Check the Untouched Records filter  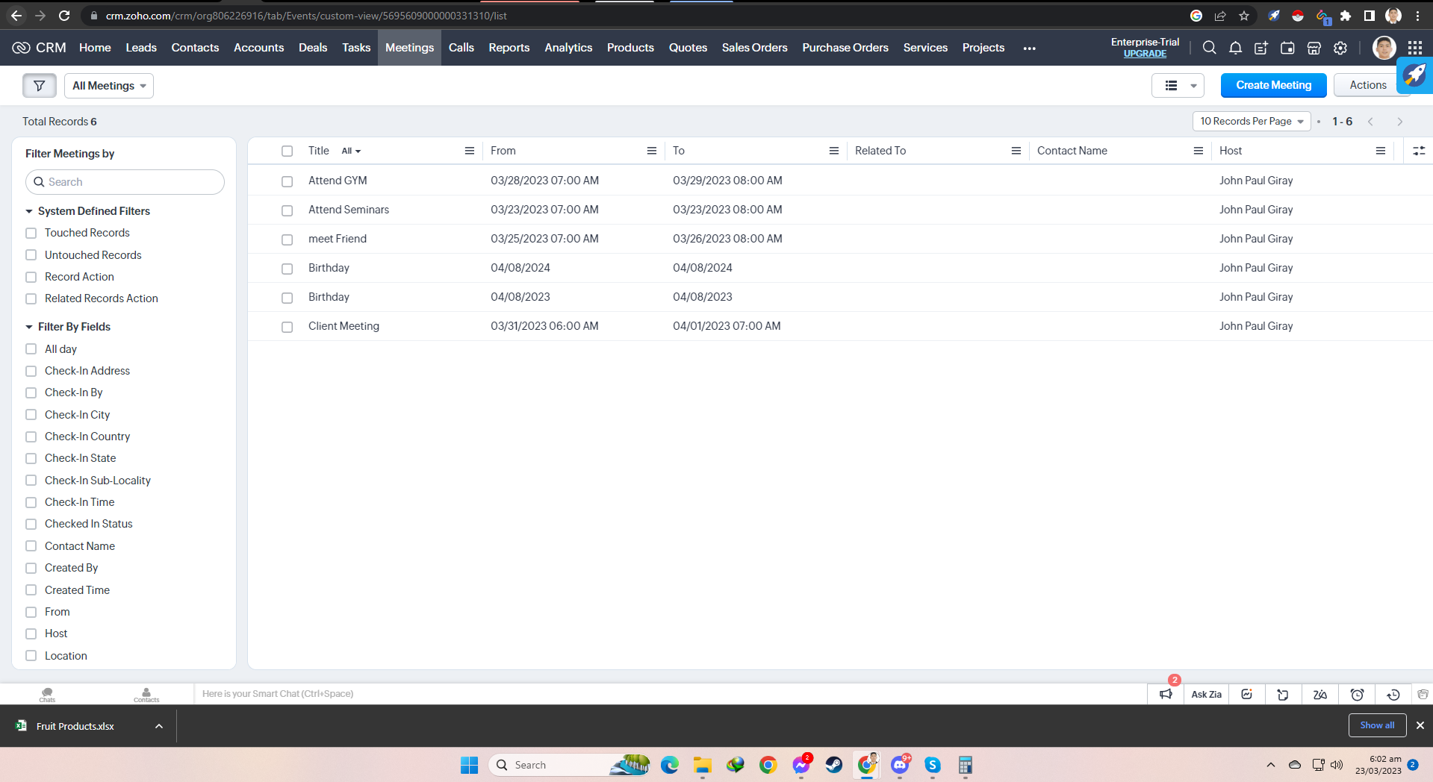point(31,255)
